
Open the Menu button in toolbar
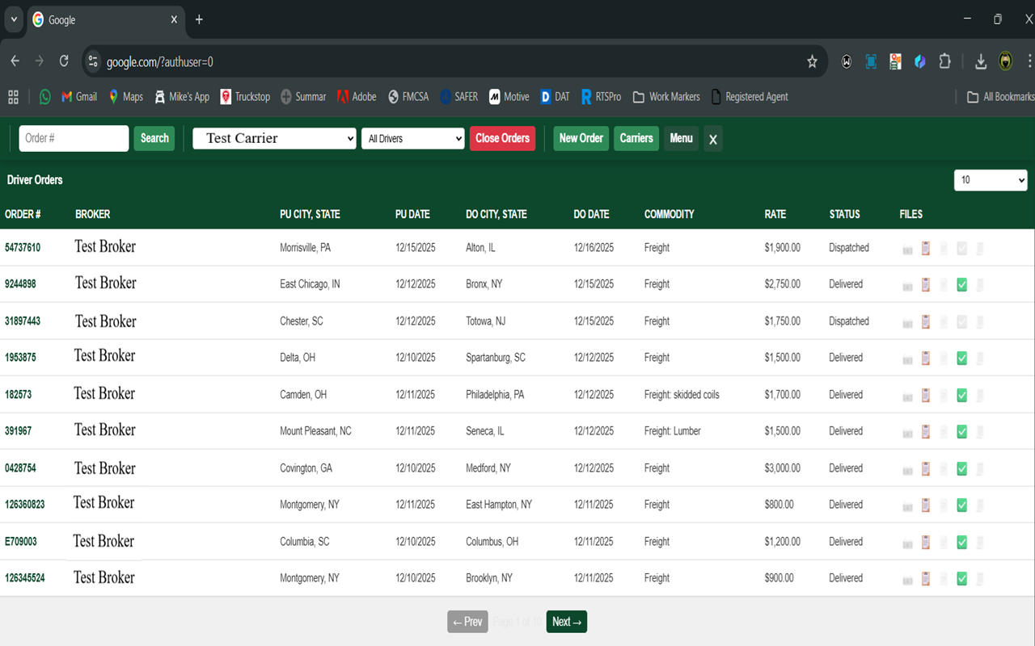[681, 138]
